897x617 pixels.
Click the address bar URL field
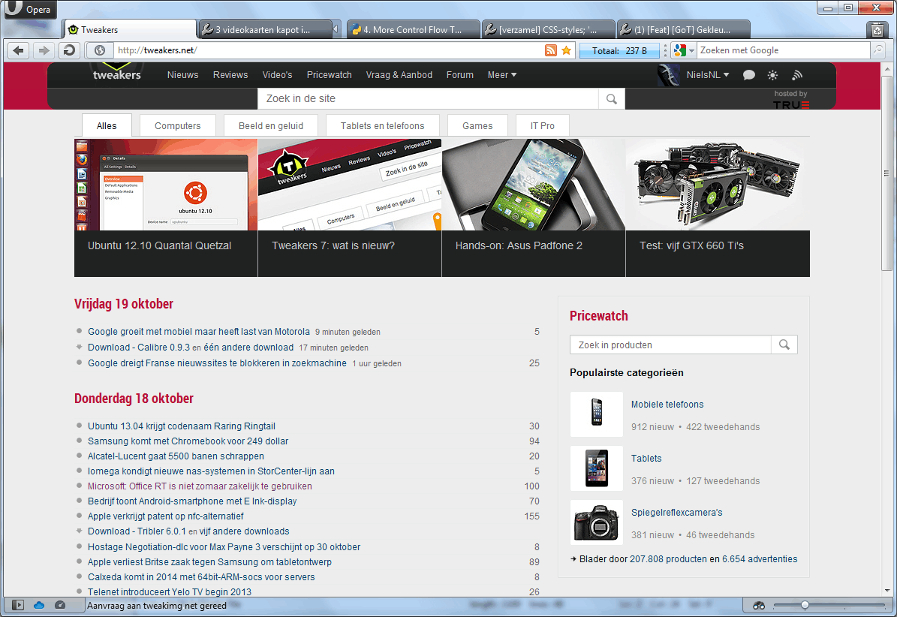(328, 50)
